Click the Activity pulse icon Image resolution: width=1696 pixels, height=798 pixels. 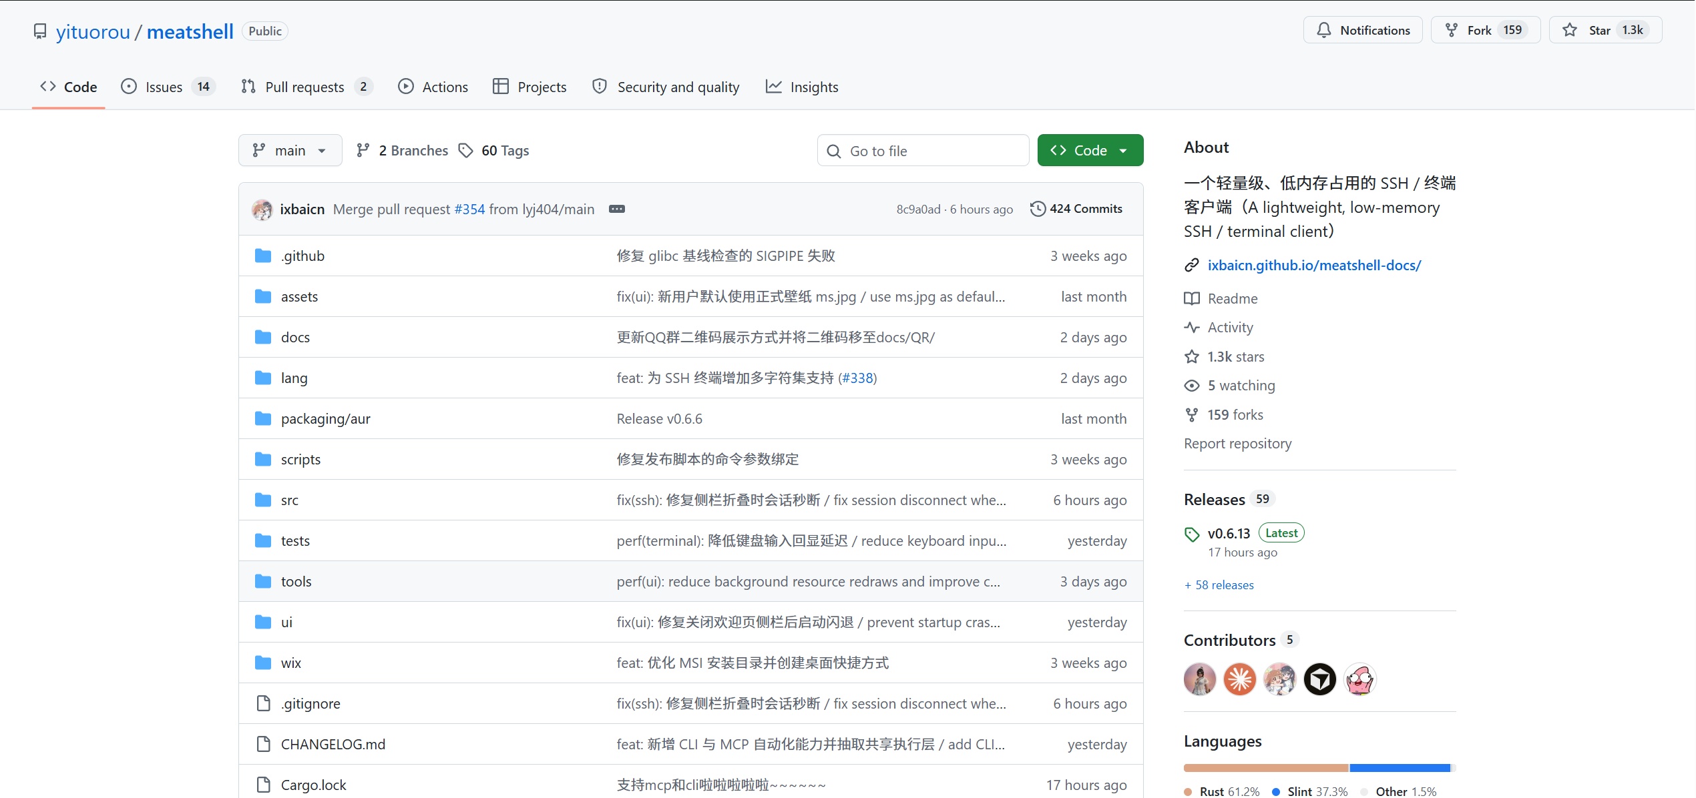click(1192, 328)
